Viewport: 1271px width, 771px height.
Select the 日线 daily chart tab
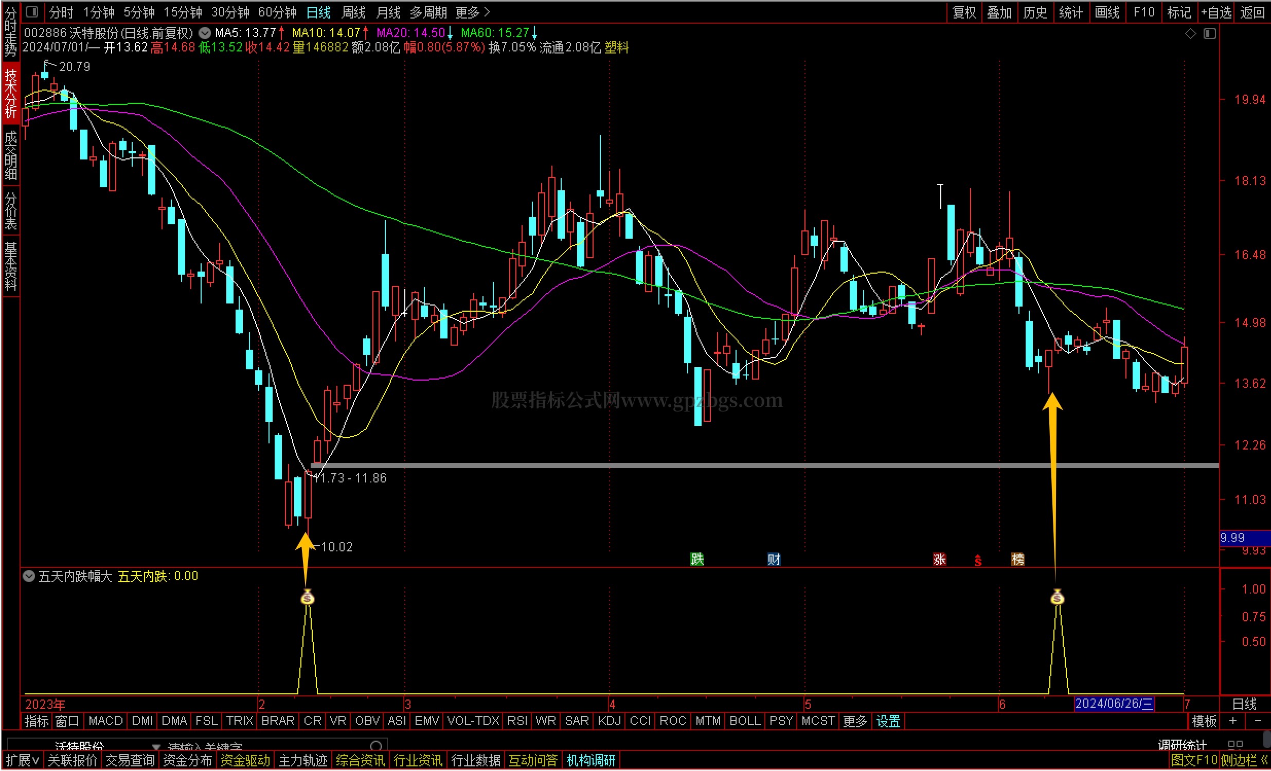click(x=318, y=12)
